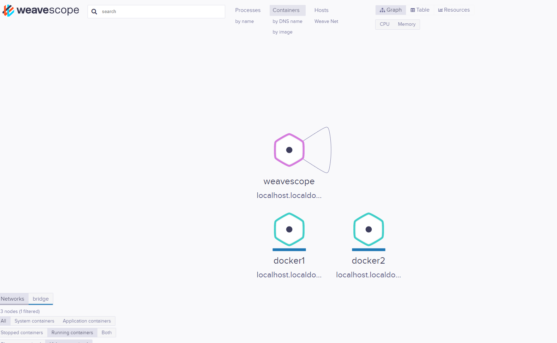Viewport: 557px width, 343px height.
Task: Open the Resources view
Action: (x=454, y=10)
